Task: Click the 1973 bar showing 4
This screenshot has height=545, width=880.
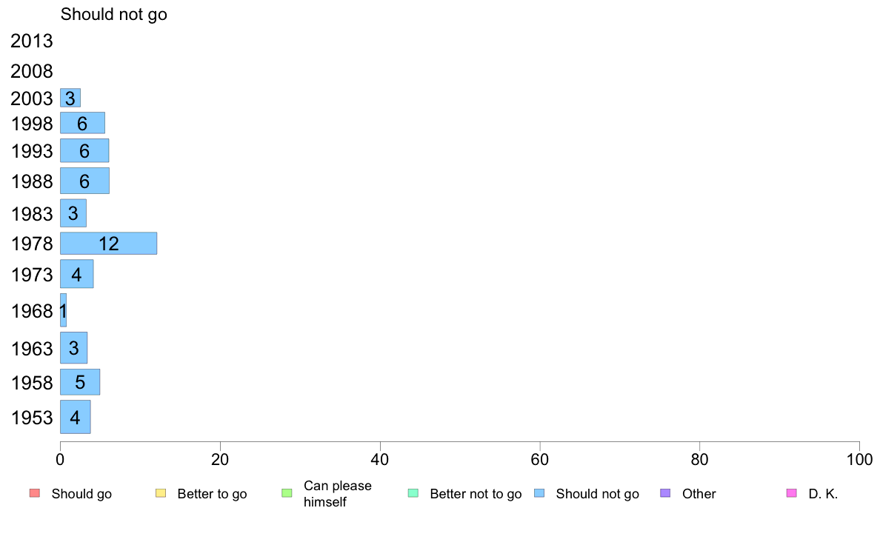Action: pyautogui.click(x=77, y=274)
